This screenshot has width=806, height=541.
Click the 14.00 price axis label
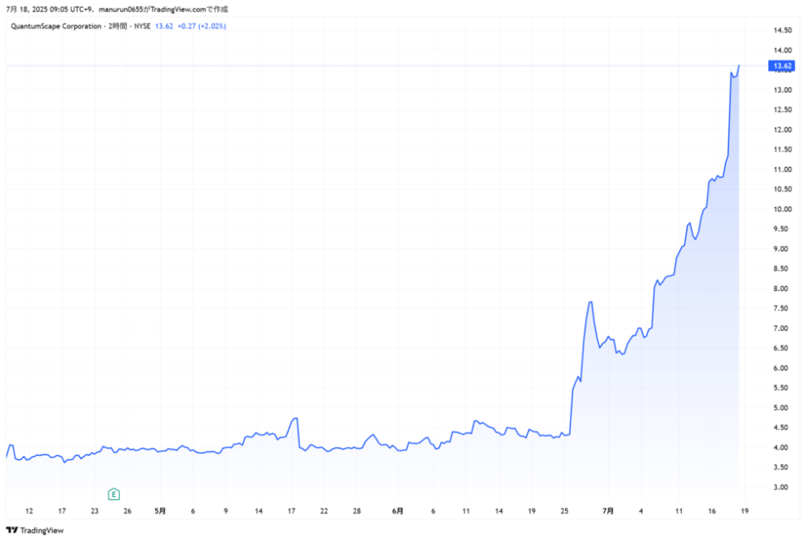[x=782, y=50]
